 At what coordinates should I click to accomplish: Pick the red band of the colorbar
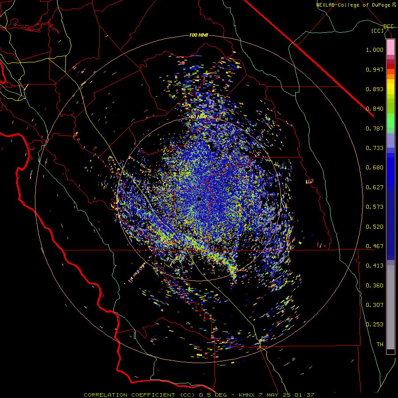pos(390,66)
